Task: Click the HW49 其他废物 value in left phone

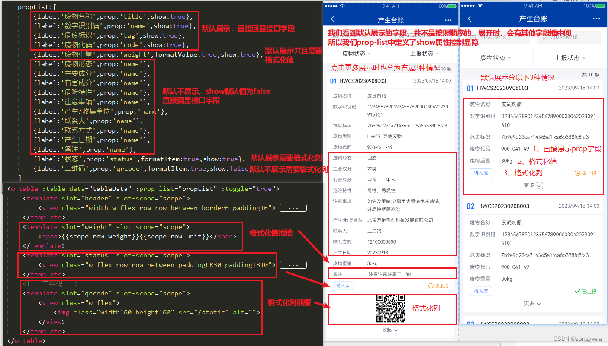Action: coord(384,136)
